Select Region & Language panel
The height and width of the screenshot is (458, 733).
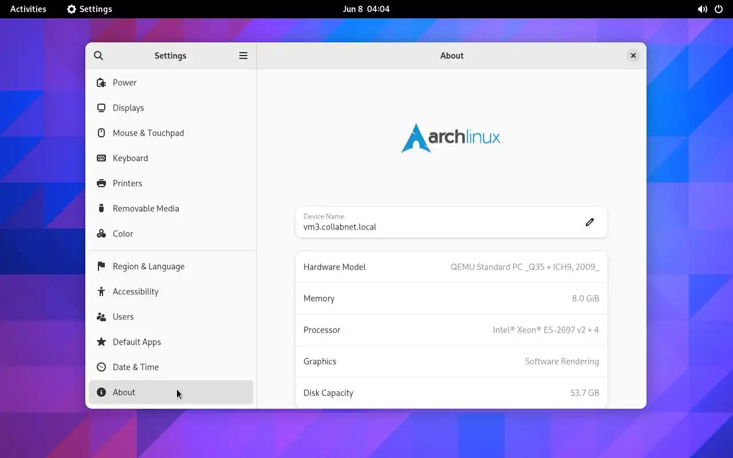[171, 266]
